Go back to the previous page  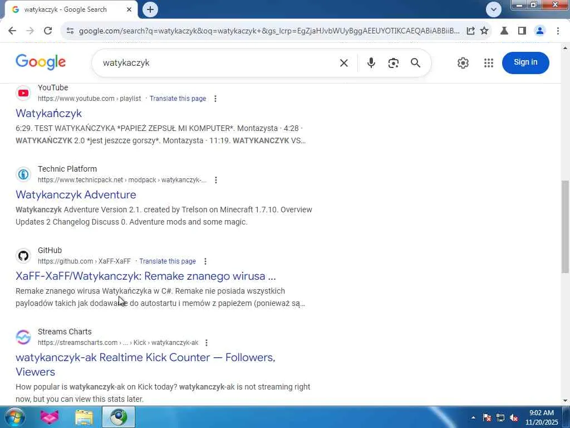click(12, 31)
